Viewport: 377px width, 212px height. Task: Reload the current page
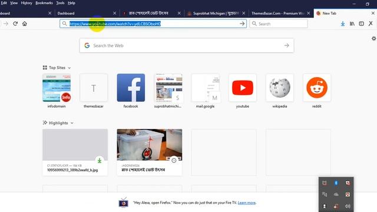(x=15, y=24)
